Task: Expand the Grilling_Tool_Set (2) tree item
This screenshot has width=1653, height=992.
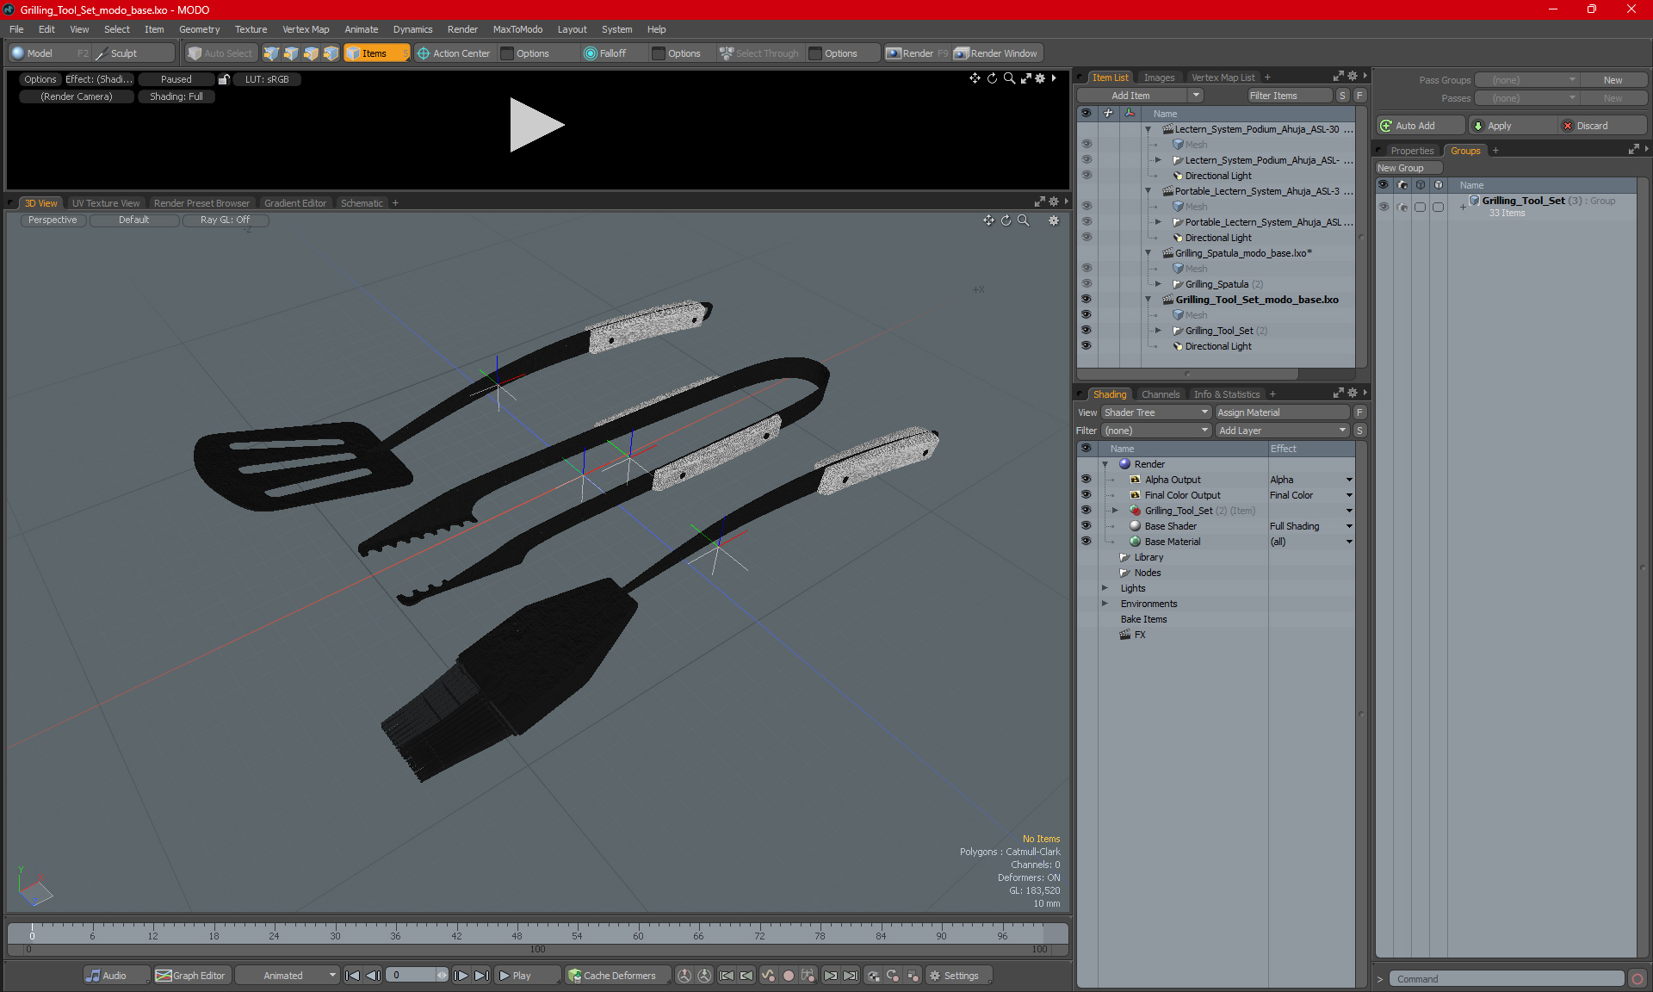Action: pyautogui.click(x=1158, y=330)
